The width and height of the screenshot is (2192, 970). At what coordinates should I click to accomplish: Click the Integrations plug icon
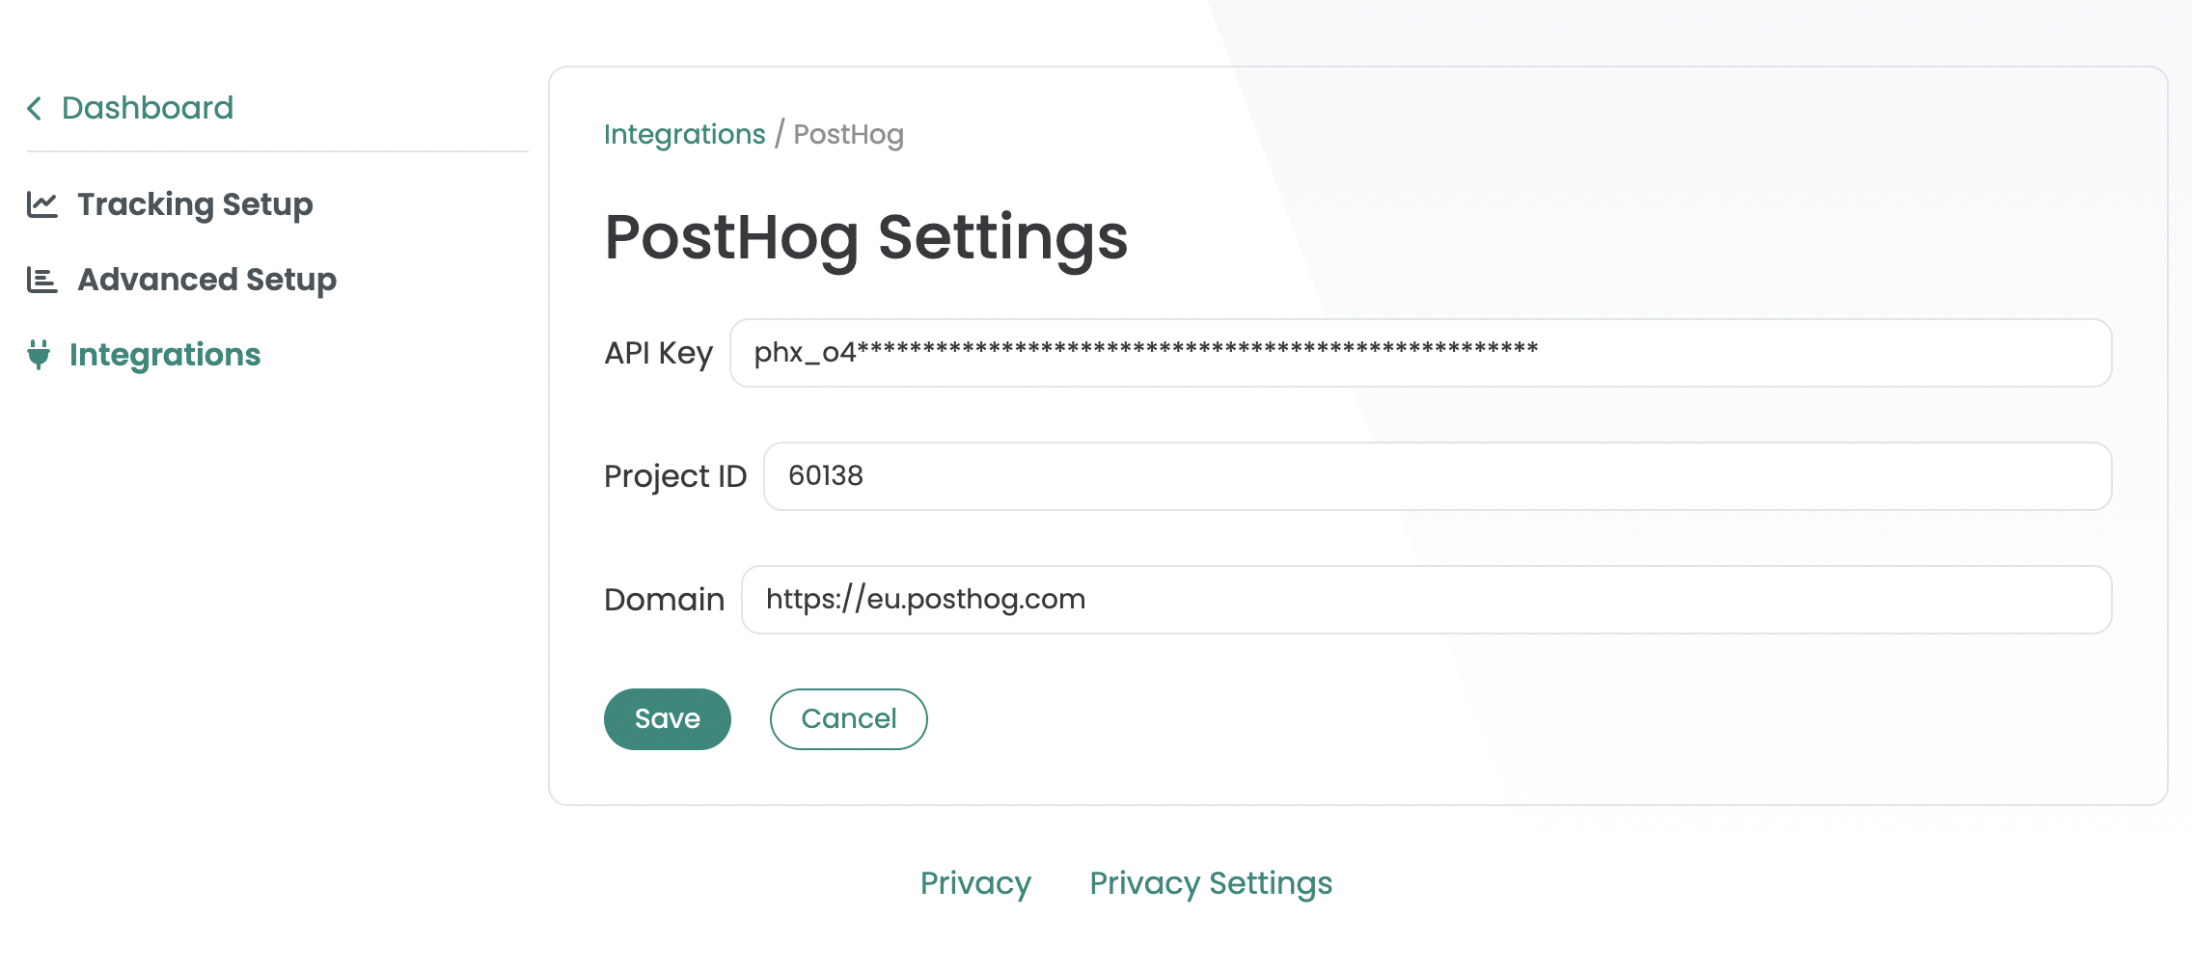pos(39,355)
